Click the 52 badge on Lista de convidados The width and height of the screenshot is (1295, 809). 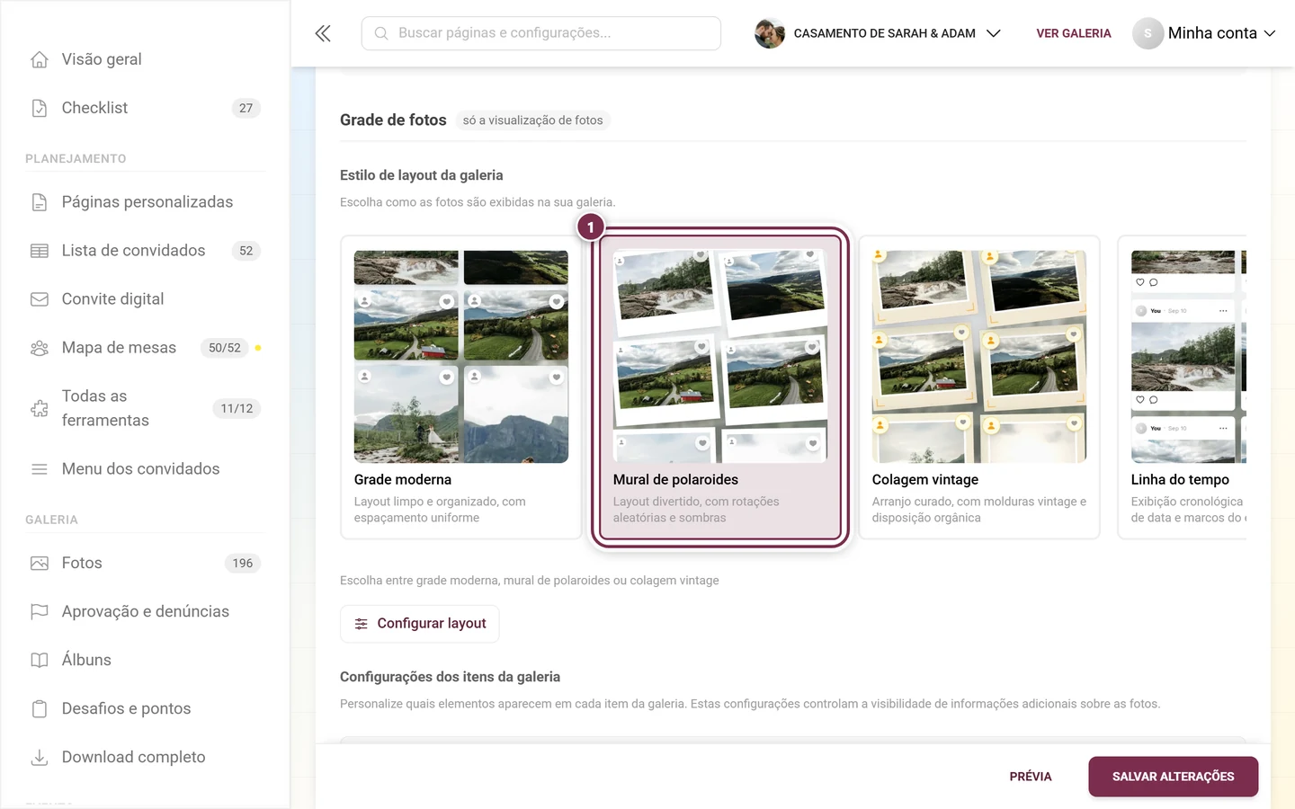[246, 251]
